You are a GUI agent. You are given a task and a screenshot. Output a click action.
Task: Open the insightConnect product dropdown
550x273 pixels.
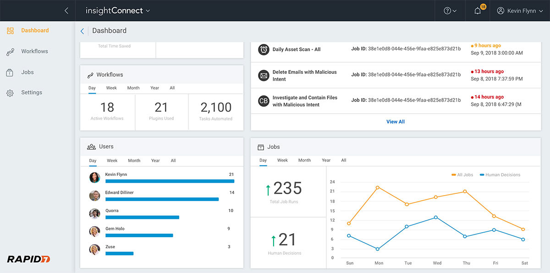click(x=118, y=11)
